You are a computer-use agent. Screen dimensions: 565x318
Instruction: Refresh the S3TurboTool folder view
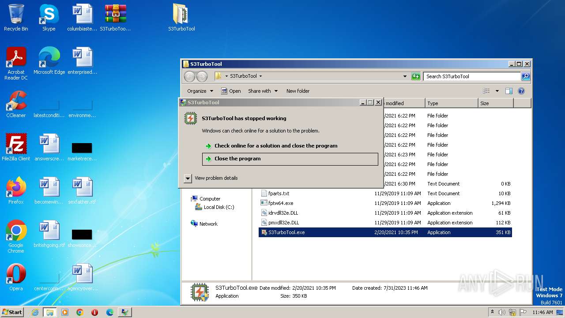point(416,76)
